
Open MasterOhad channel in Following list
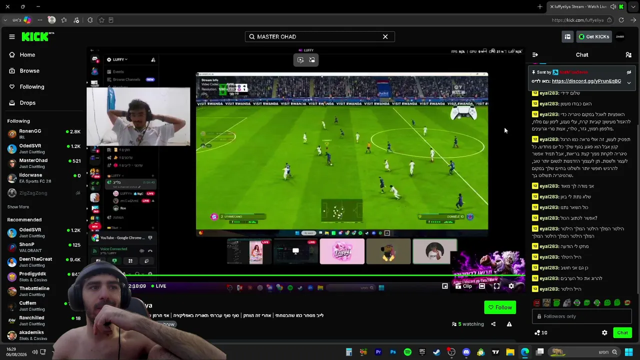pos(44,163)
